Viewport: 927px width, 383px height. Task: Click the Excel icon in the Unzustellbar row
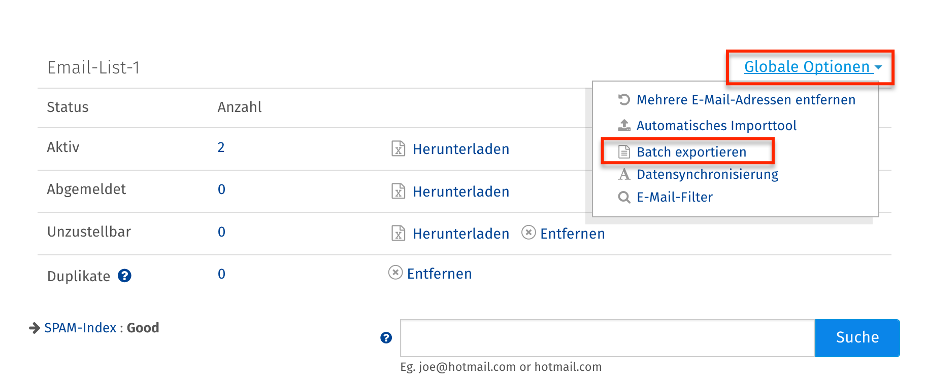click(399, 233)
